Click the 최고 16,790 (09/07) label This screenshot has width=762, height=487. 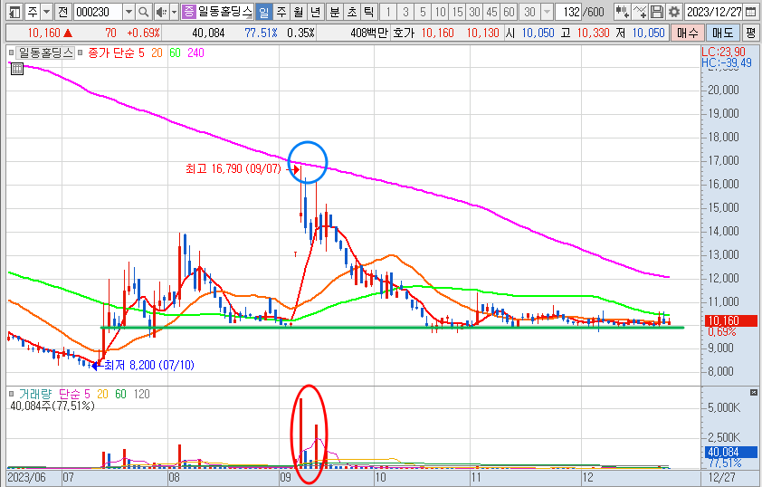pos(233,169)
